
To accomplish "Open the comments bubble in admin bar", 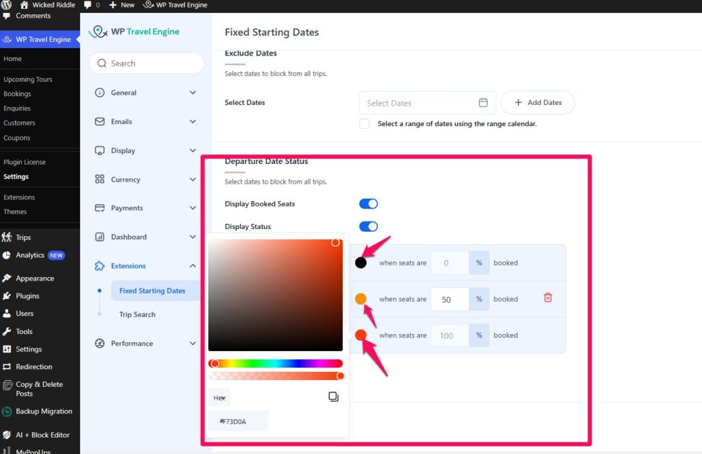I will coord(87,5).
